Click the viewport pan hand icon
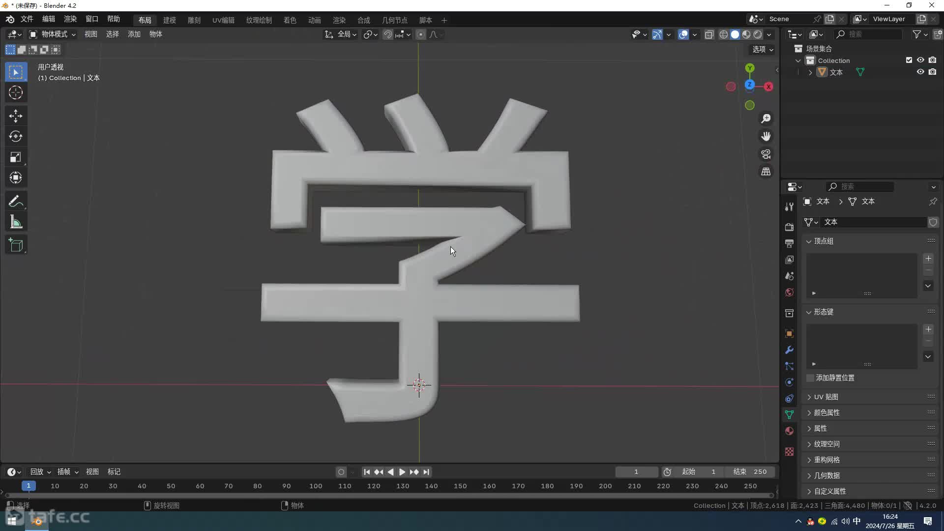The width and height of the screenshot is (944, 531). [766, 136]
